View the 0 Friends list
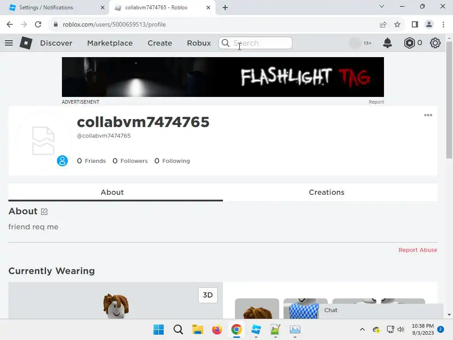Viewport: 453px width, 340px height. coord(91,161)
